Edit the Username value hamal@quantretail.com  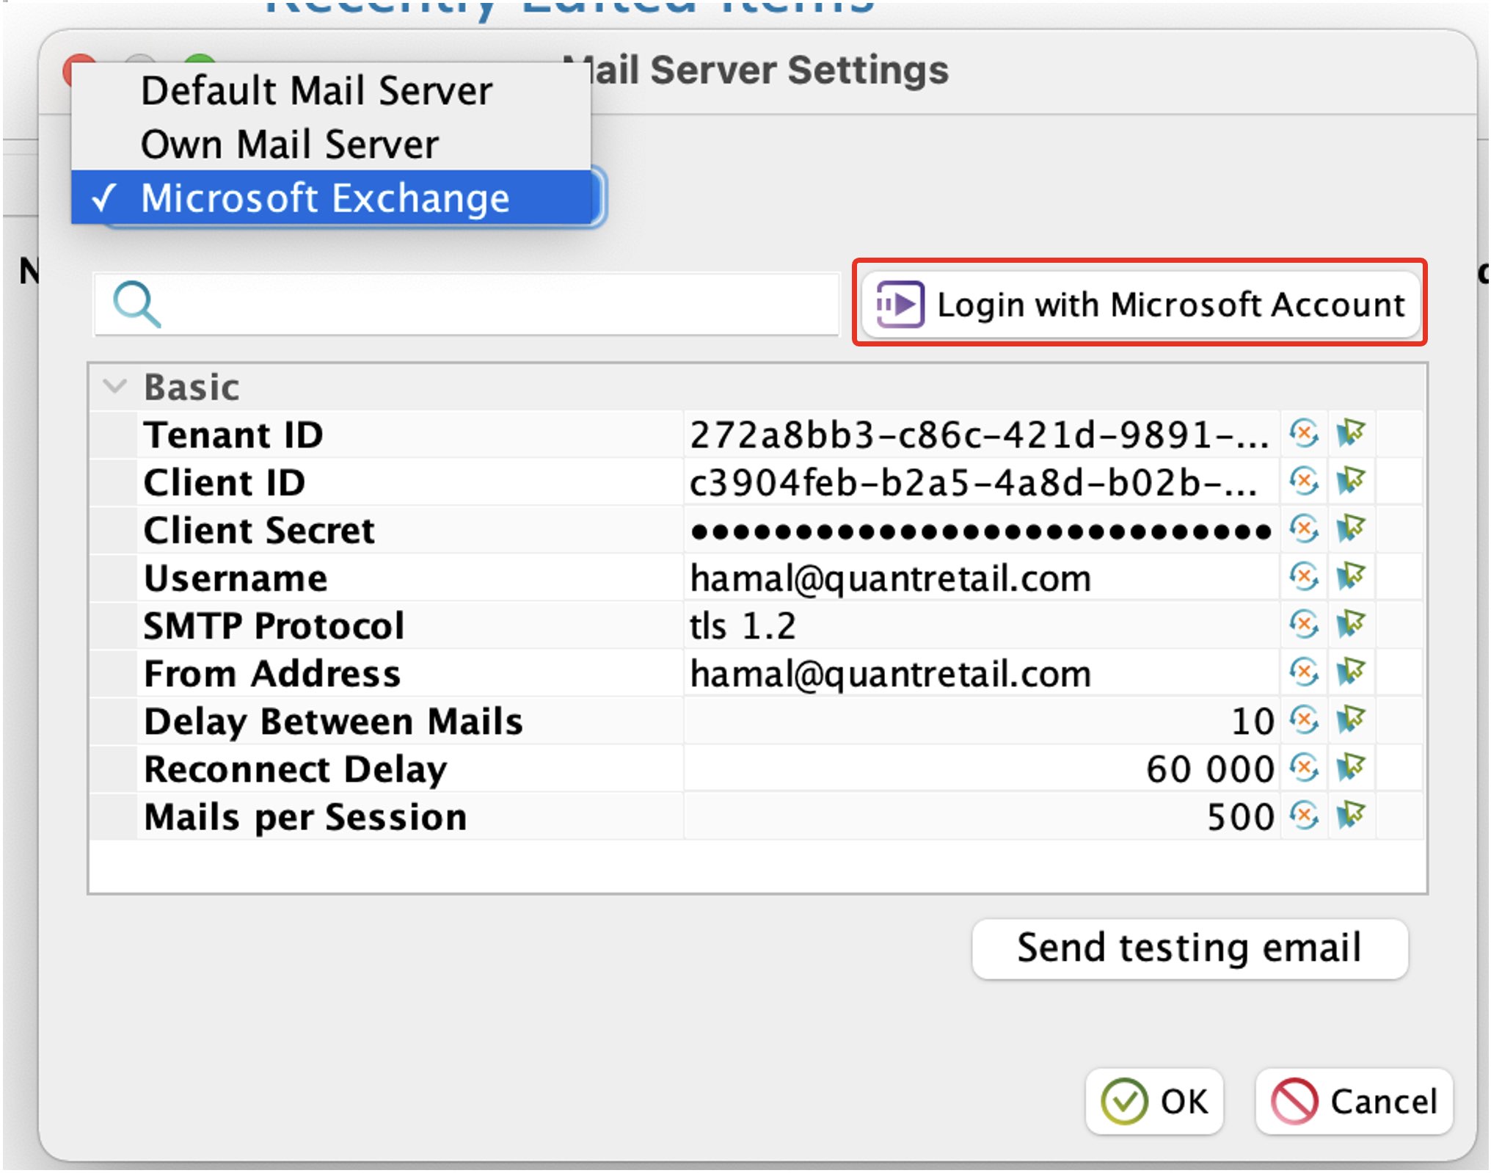982,577
